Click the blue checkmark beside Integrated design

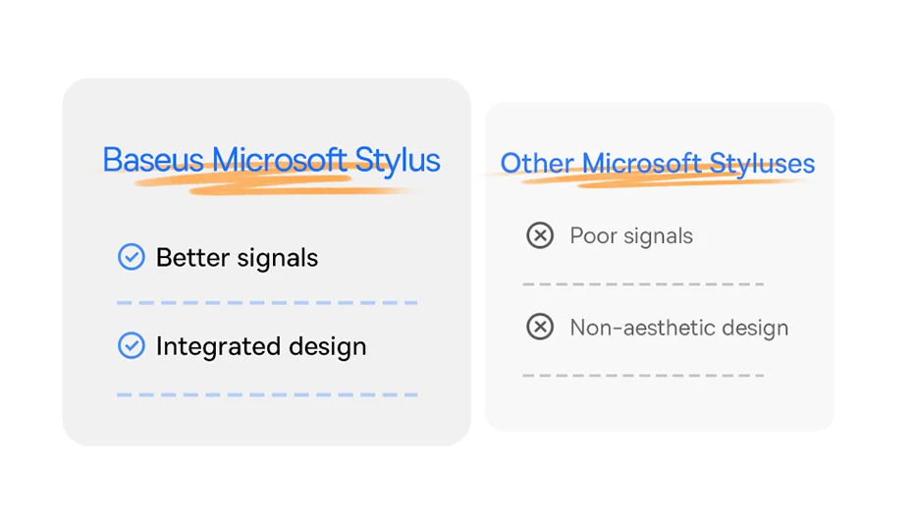tap(131, 345)
